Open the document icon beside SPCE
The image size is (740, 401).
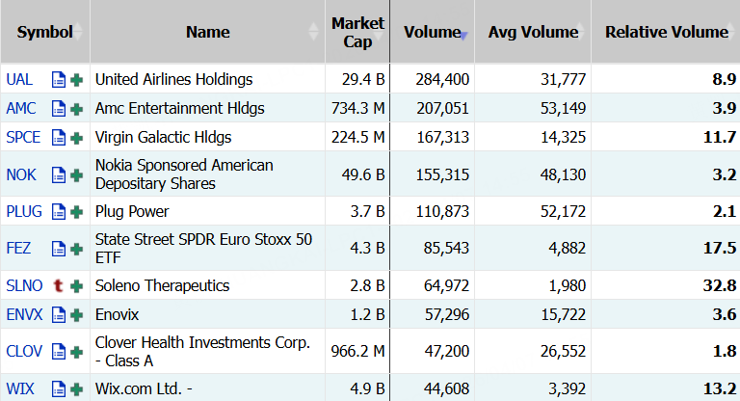point(59,137)
